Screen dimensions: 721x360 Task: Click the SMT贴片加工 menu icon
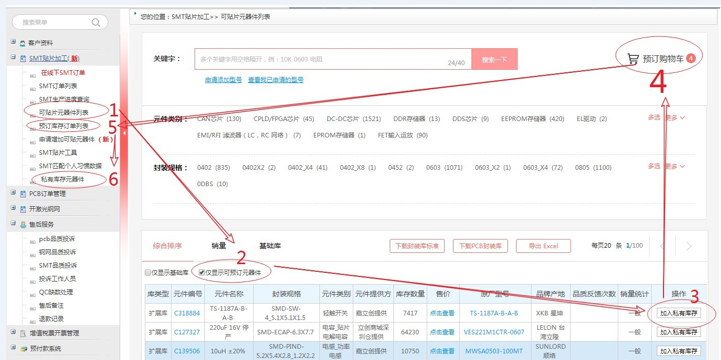(23, 59)
